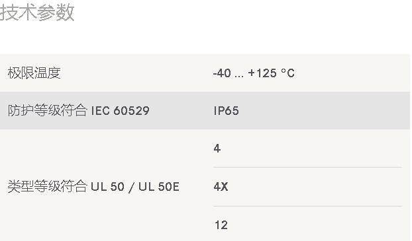Select the 类型等级符合 UL 50 / UL 50E label
412x241 pixels.
[x=93, y=187]
